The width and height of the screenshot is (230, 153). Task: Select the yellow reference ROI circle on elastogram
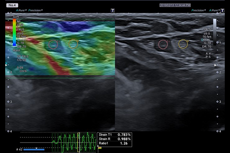[73, 44]
